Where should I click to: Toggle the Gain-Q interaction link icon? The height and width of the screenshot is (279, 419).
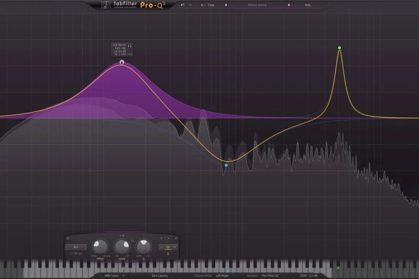tap(133, 241)
